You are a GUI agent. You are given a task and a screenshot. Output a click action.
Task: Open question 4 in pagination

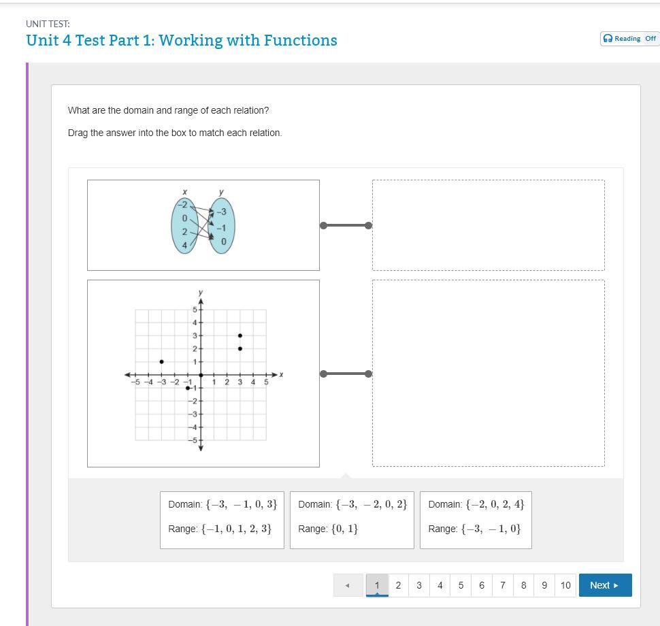click(440, 585)
